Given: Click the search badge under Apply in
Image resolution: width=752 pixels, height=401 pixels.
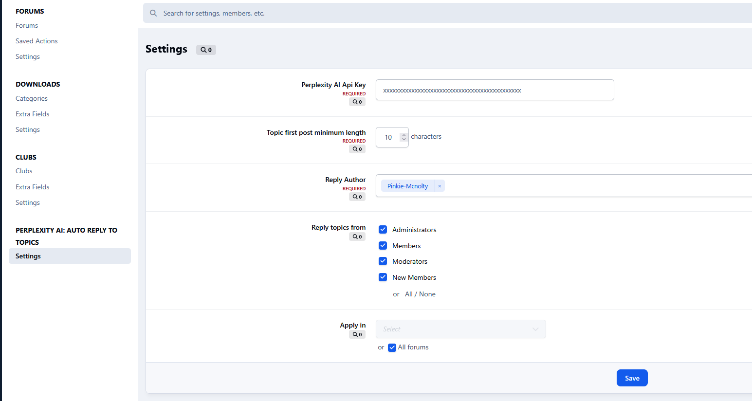Looking at the screenshot, I should [357, 335].
